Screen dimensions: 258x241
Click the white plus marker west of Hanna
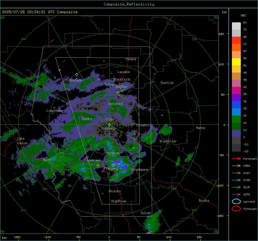point(162,115)
